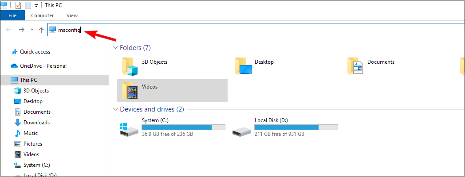Open the File menu

click(x=12, y=15)
